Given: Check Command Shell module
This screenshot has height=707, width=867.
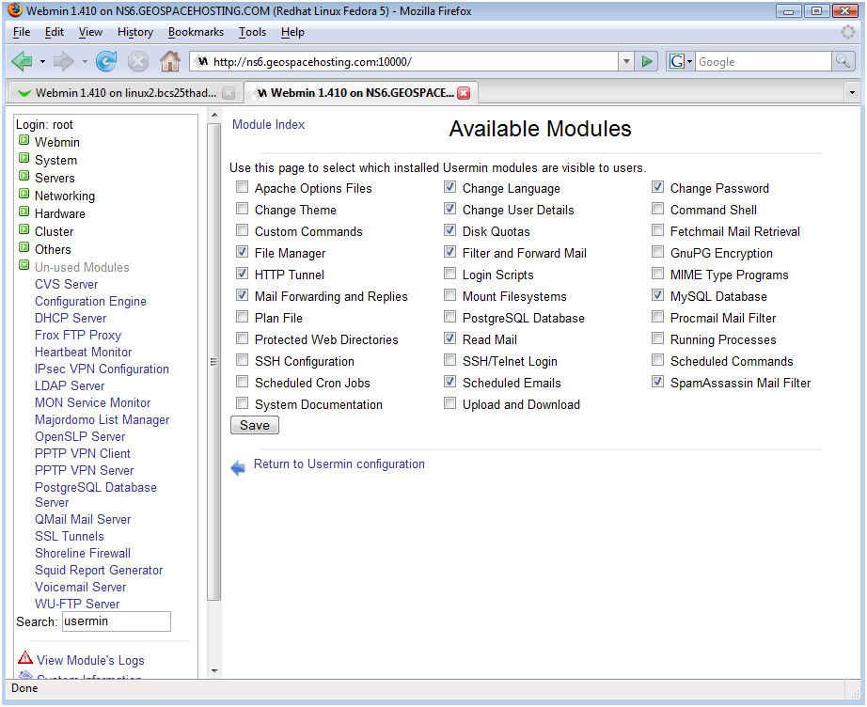Looking at the screenshot, I should (657, 209).
